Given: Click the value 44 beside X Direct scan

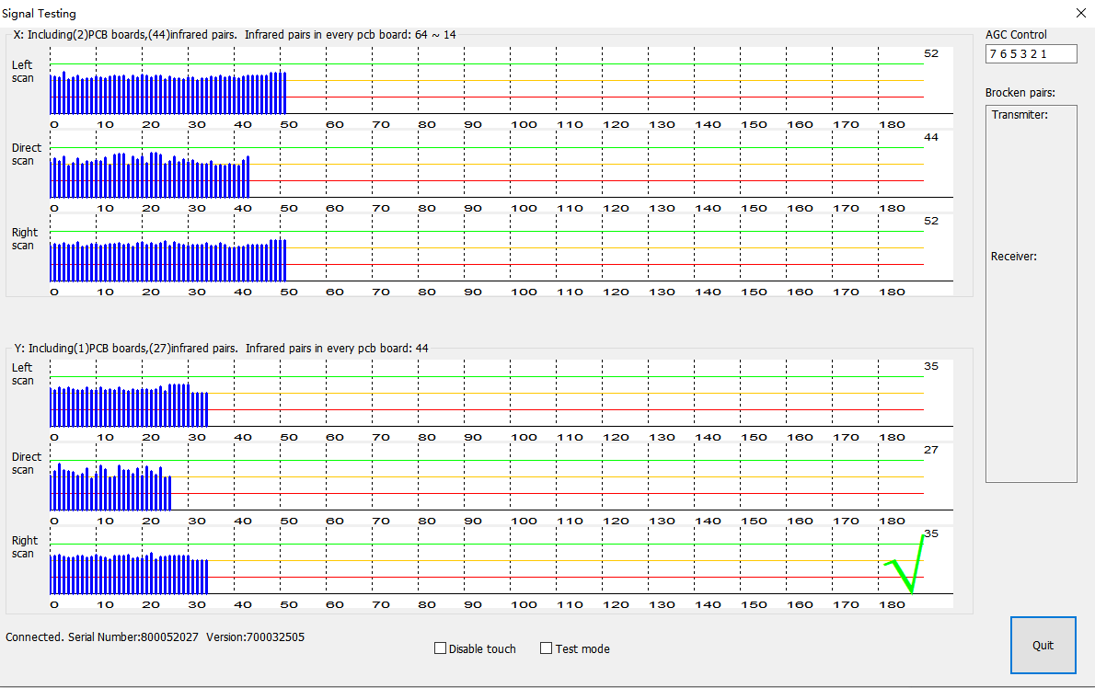Looking at the screenshot, I should (930, 137).
